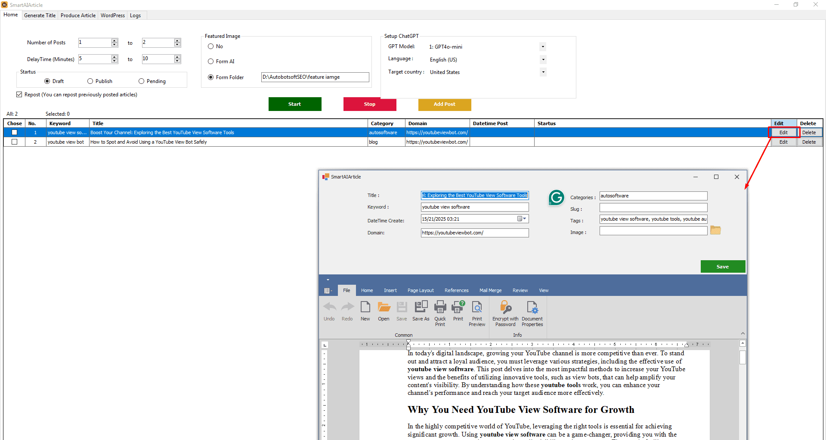Screen dimensions: 826x440
Task: Click the green Start button
Action: (x=295, y=104)
